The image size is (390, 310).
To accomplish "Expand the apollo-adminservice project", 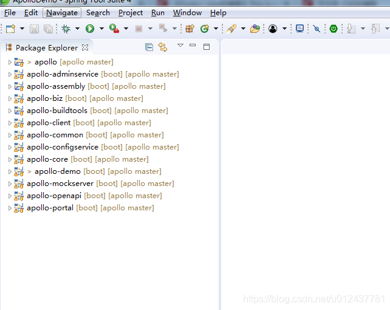I will pos(10,74).
